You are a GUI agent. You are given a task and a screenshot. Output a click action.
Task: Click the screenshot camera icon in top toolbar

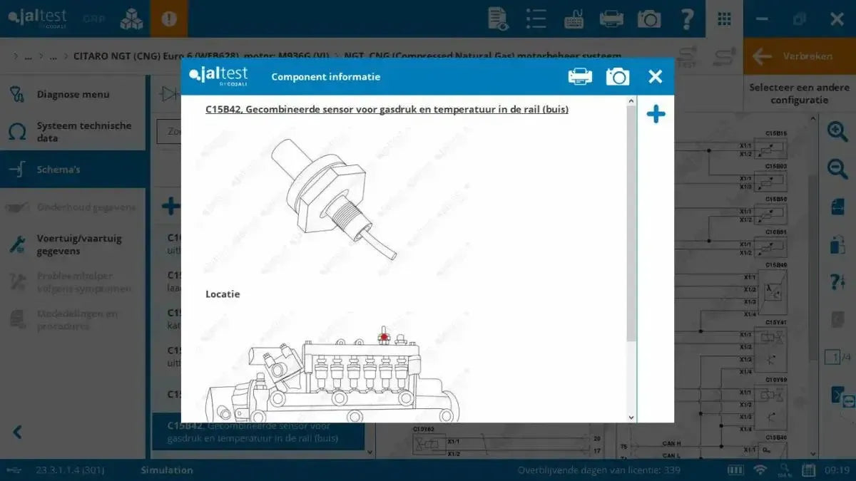pos(649,19)
